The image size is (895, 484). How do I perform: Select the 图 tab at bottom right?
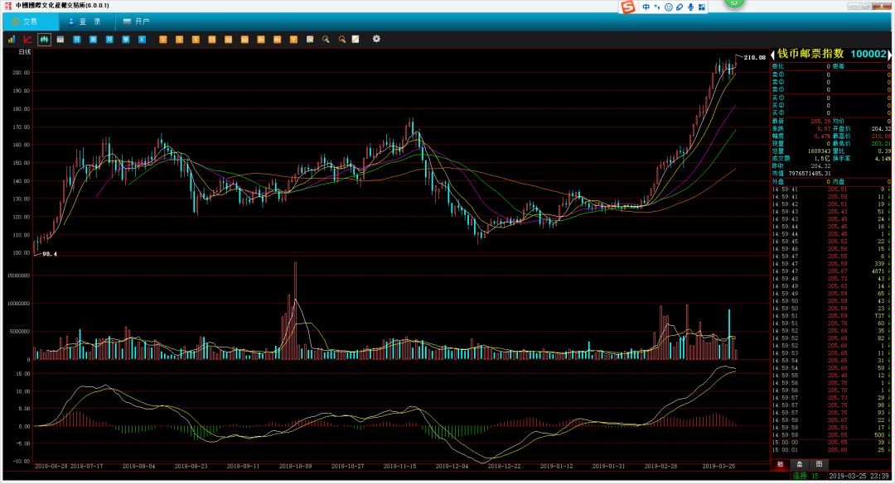pyautogui.click(x=819, y=464)
